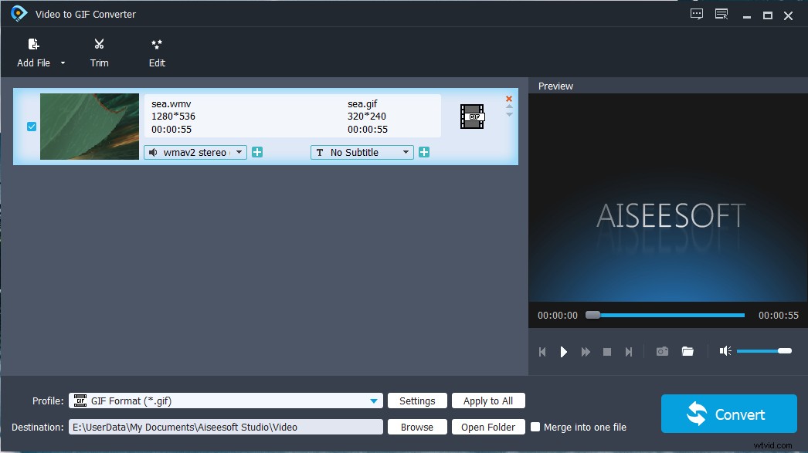
Task: Expand the GIF Format profile dropdown
Action: coord(374,401)
